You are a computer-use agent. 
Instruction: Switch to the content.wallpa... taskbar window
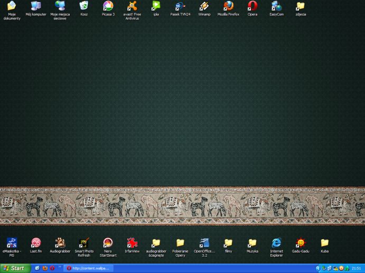(88, 268)
